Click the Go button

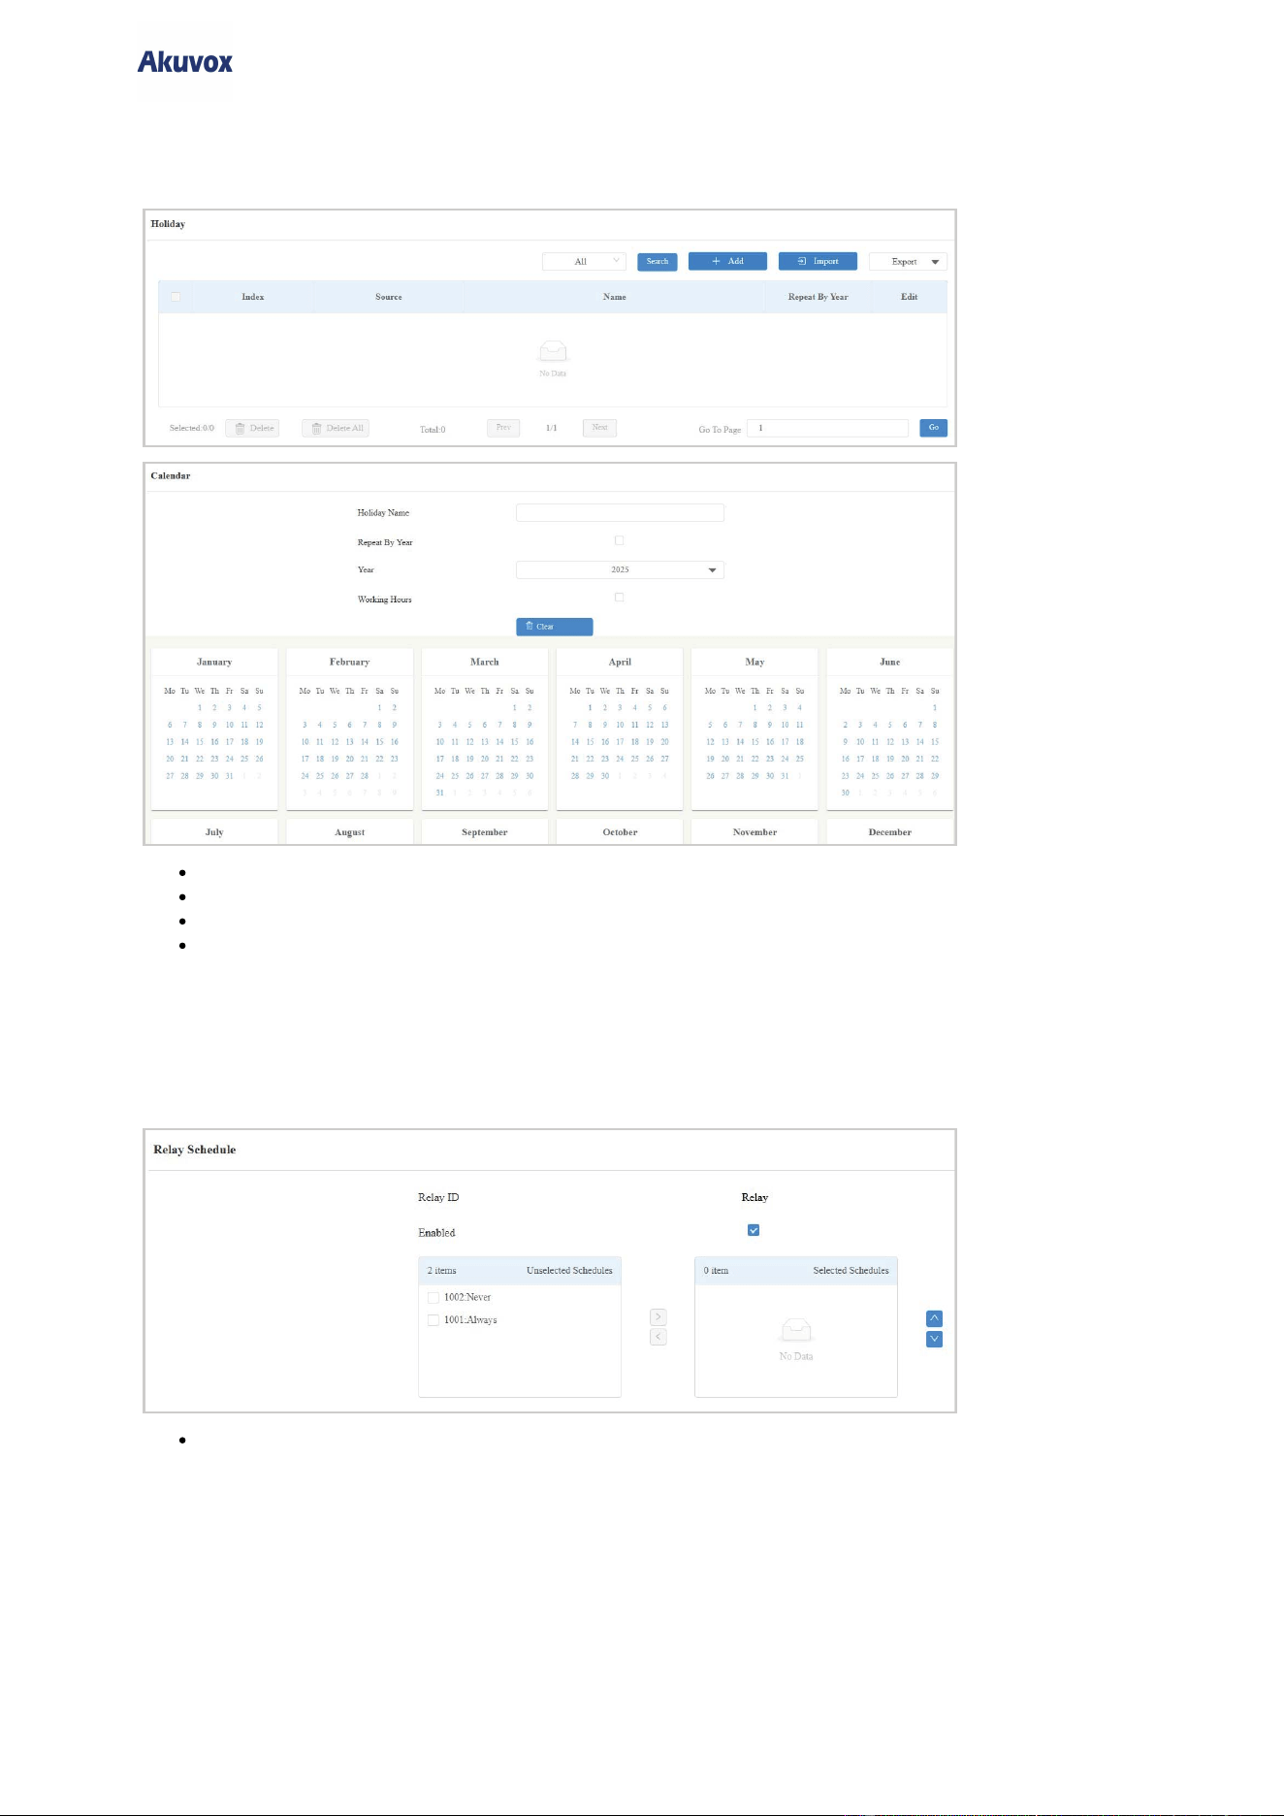coord(933,428)
